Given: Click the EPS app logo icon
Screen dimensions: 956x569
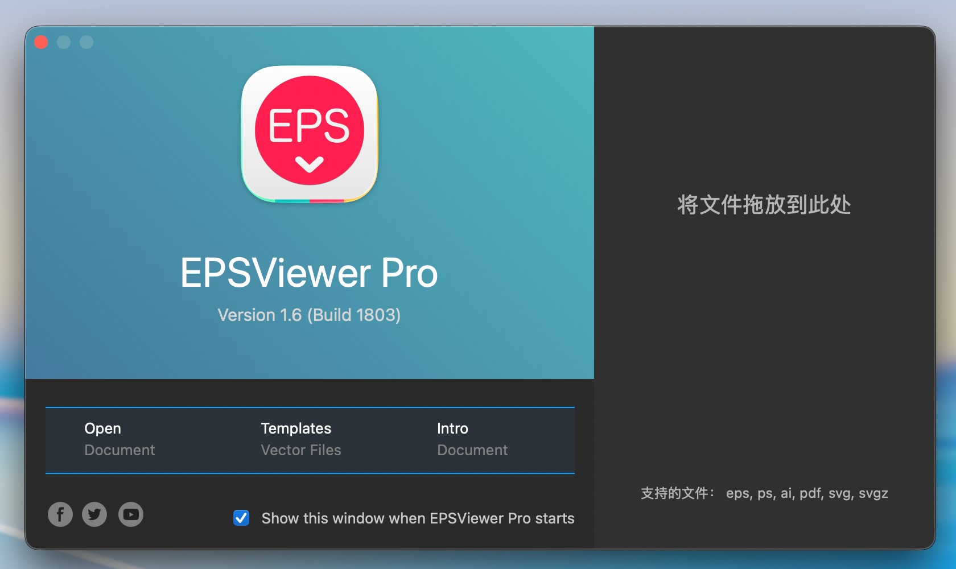Looking at the screenshot, I should point(310,134).
